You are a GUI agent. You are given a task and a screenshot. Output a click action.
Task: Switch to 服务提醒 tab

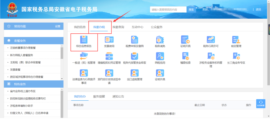click(99, 96)
